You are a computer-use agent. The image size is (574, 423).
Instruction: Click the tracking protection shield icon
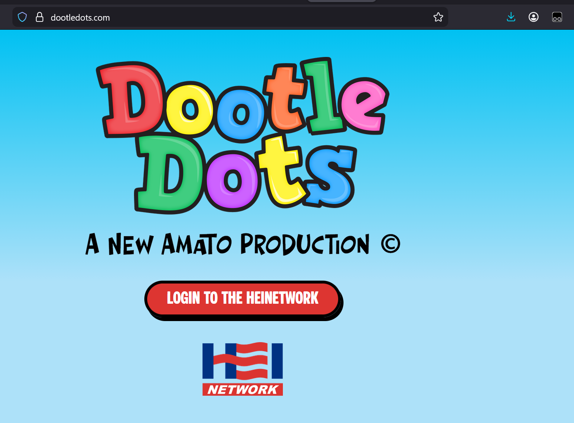pos(22,17)
